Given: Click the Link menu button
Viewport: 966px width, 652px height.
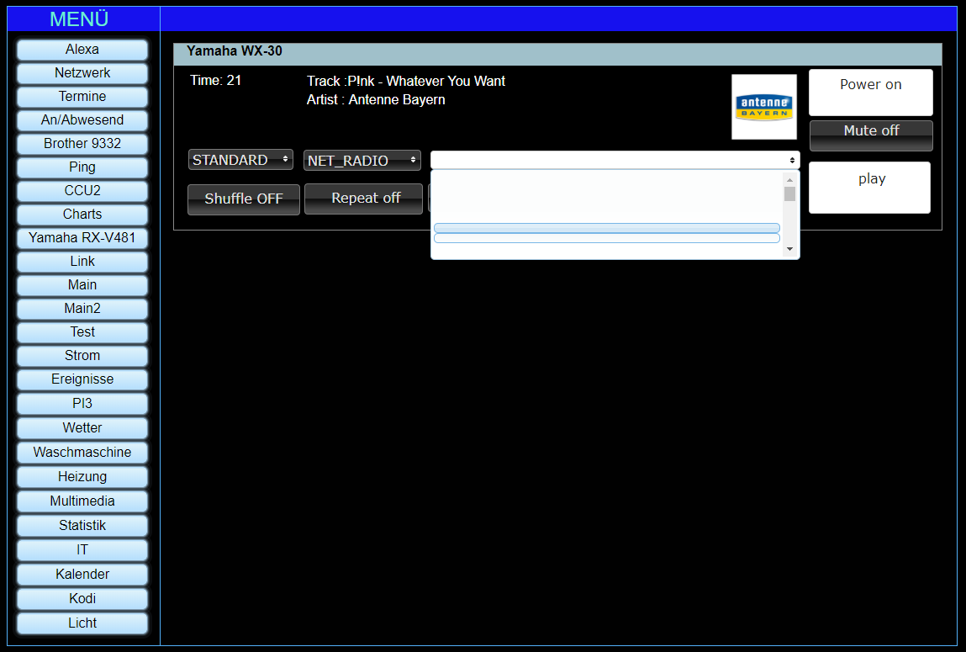Looking at the screenshot, I should click(x=82, y=262).
